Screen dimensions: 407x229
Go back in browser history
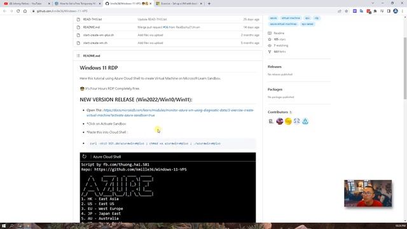click(4, 11)
